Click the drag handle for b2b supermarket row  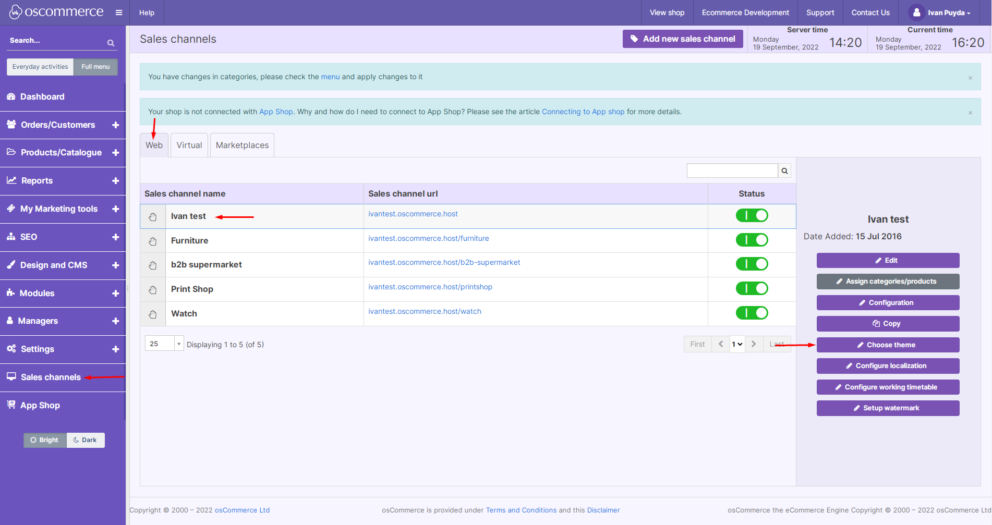[x=153, y=265]
